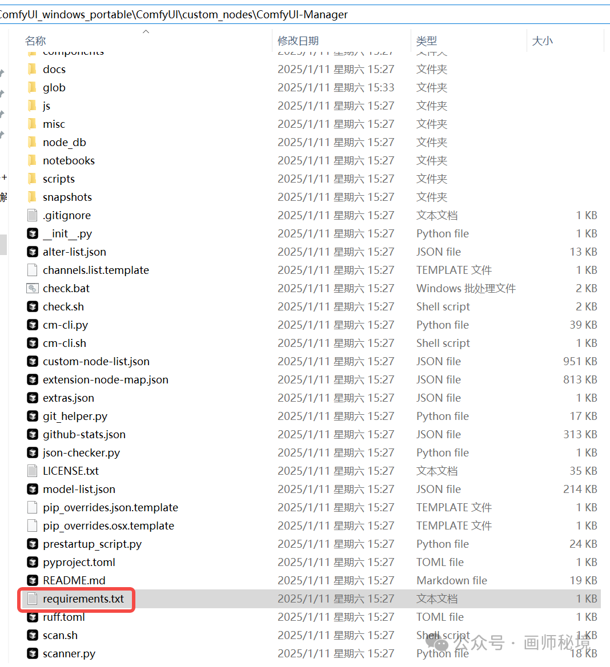Click the notebooks folder icon
Image resolution: width=610 pixels, height=667 pixels.
coord(33,160)
